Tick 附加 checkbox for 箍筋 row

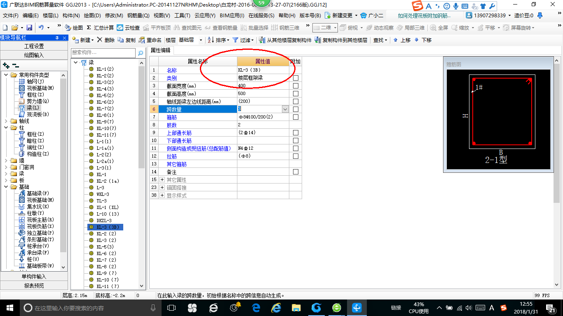coord(296,117)
